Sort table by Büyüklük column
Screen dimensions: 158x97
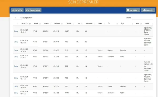click(89, 23)
